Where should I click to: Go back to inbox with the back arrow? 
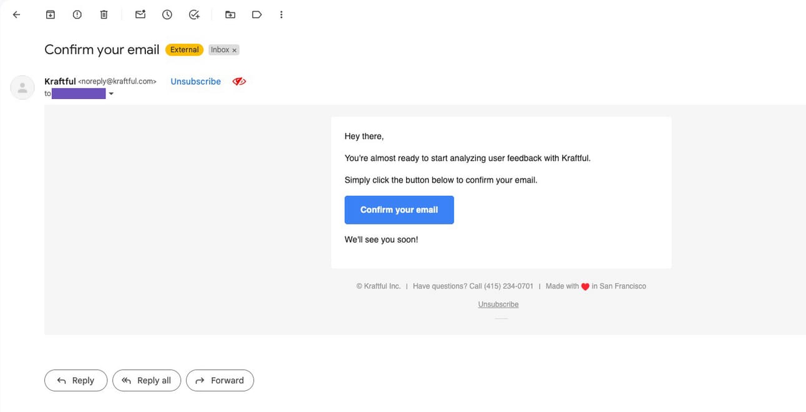click(x=16, y=14)
